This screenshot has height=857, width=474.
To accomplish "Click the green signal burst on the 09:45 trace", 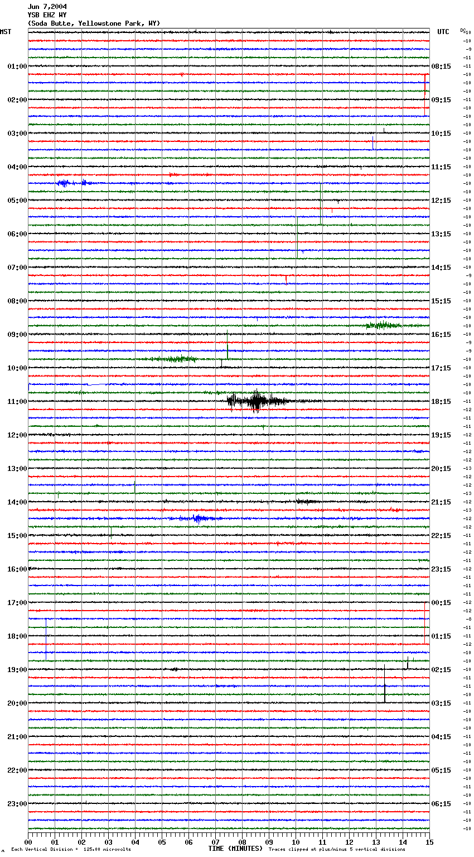I will [x=174, y=359].
